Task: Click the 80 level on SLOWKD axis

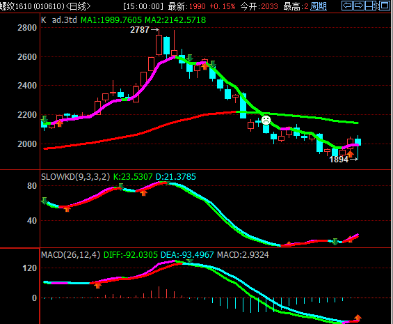Action: tap(32, 186)
